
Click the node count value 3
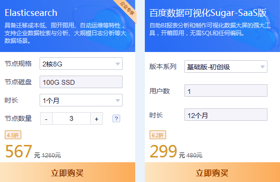coord(71,118)
